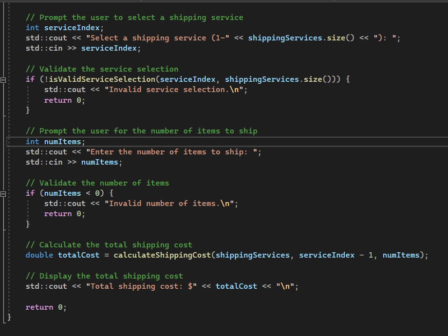Image resolution: width=448 pixels, height=336 pixels.
Task: Collapse the numItems validation if block
Action: click(x=3, y=193)
